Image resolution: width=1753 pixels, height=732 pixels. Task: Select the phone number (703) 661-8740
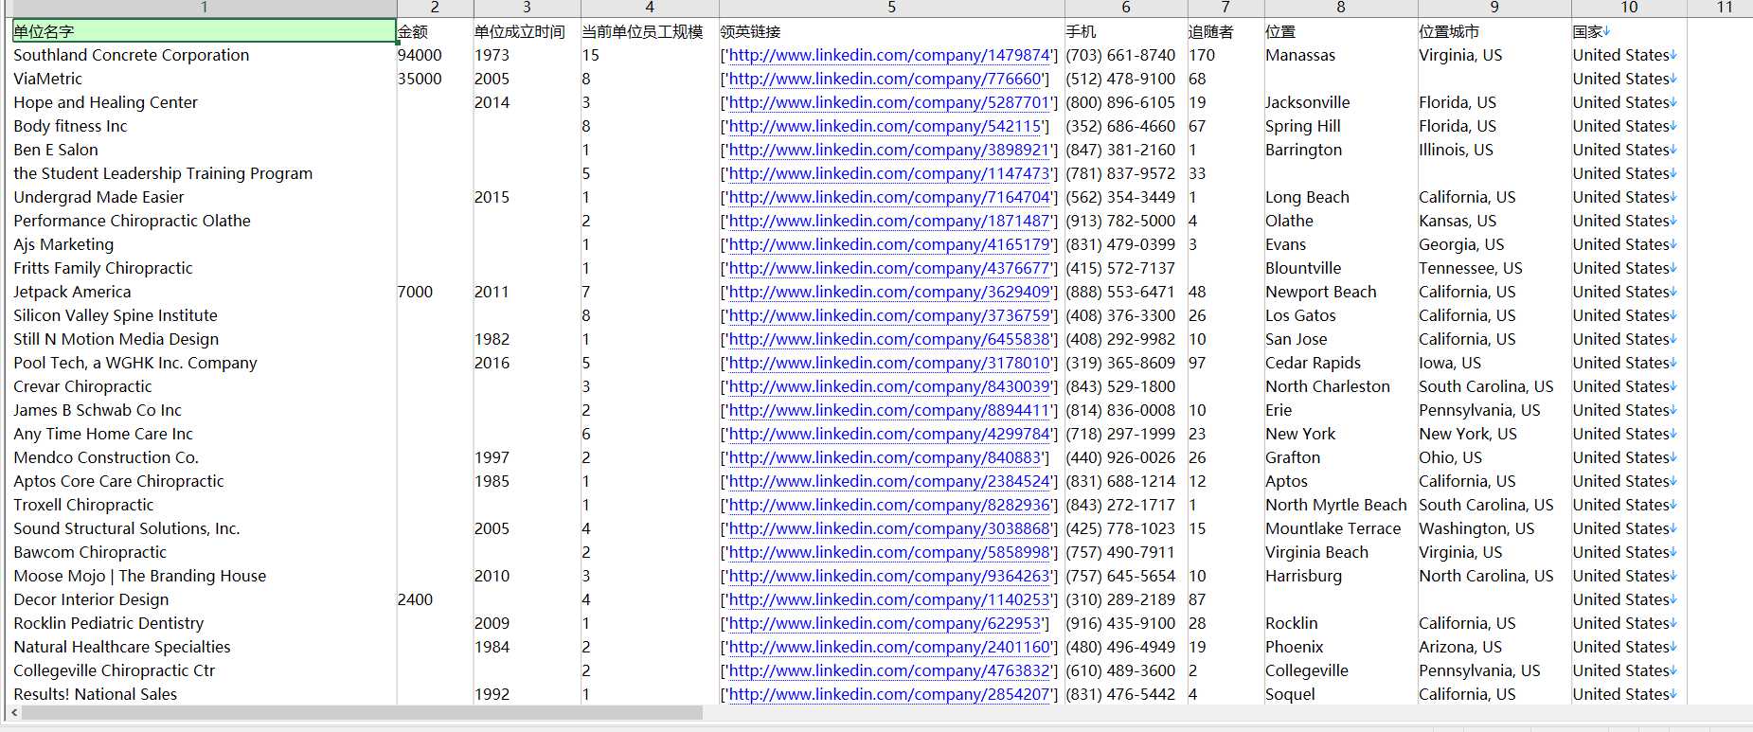(x=1126, y=55)
